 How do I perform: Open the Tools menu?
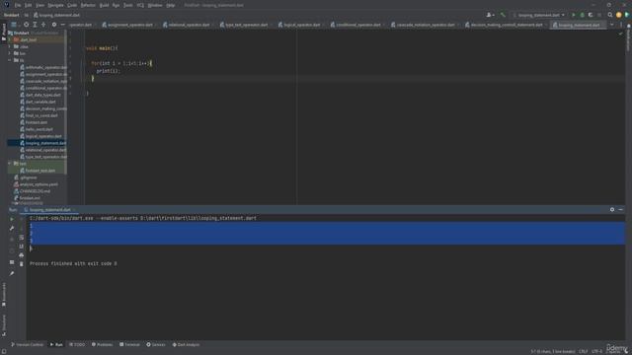coord(127,5)
